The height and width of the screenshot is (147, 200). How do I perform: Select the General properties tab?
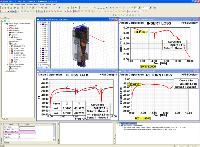tap(6, 142)
